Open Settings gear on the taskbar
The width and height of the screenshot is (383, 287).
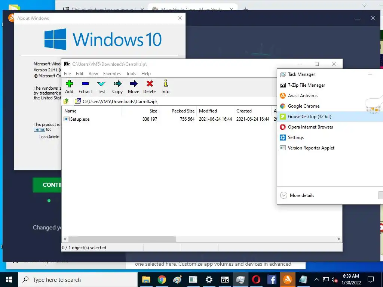[x=209, y=280]
